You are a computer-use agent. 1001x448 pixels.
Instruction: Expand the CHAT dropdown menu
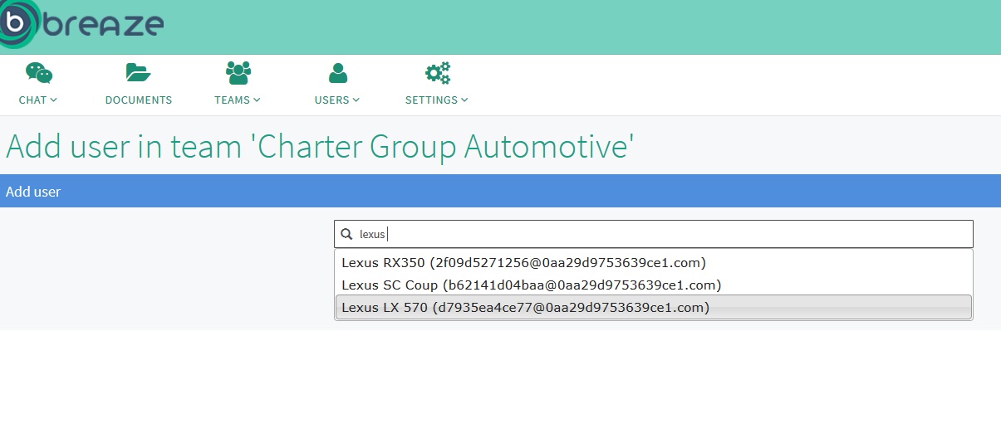(38, 100)
